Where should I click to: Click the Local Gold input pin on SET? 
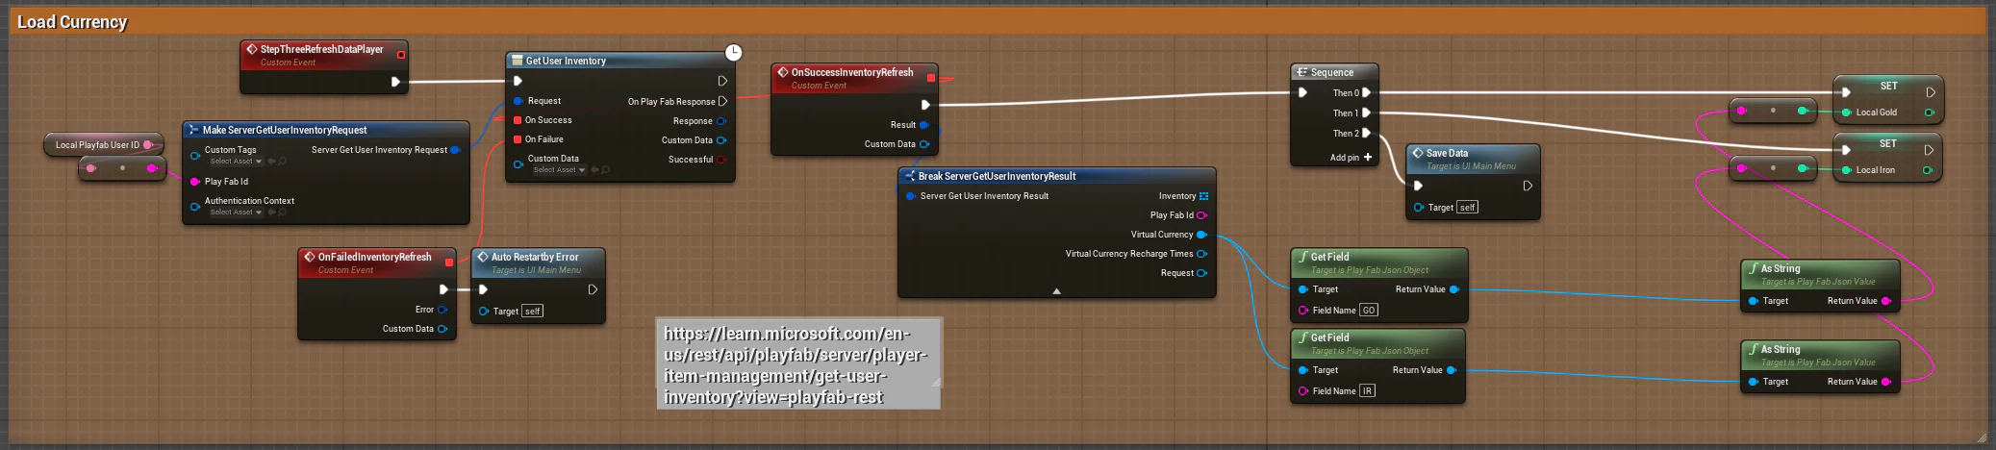(1845, 112)
